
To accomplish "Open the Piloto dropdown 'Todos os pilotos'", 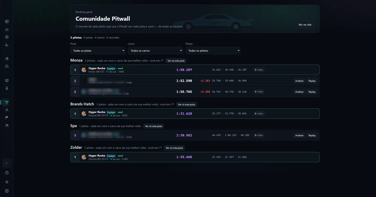I will point(213,51).
